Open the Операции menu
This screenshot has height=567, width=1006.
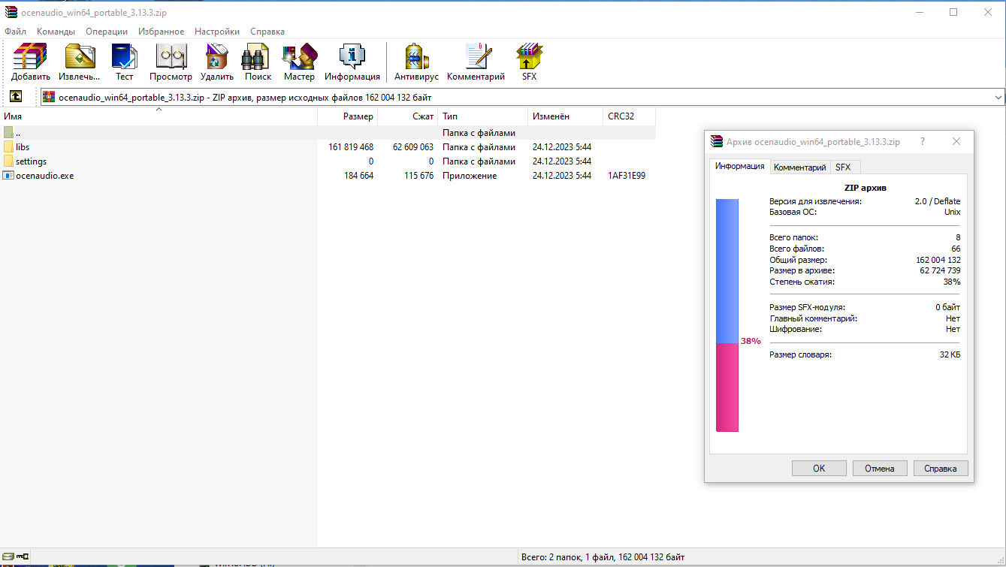[107, 32]
